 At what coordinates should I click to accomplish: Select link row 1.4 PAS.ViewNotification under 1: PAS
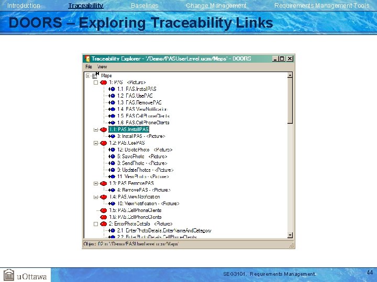click(142, 109)
